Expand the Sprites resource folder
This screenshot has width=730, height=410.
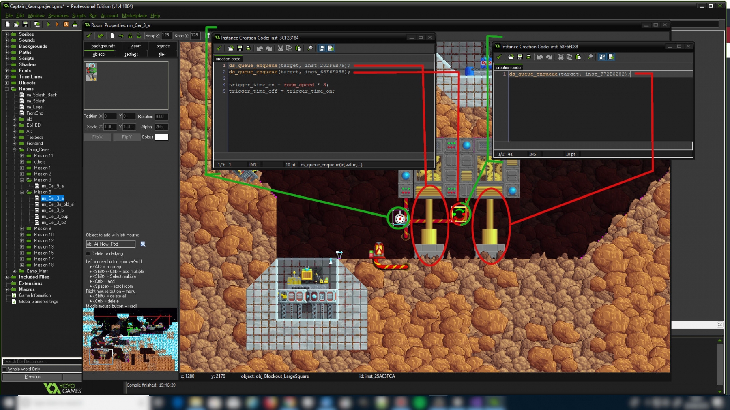pos(6,34)
